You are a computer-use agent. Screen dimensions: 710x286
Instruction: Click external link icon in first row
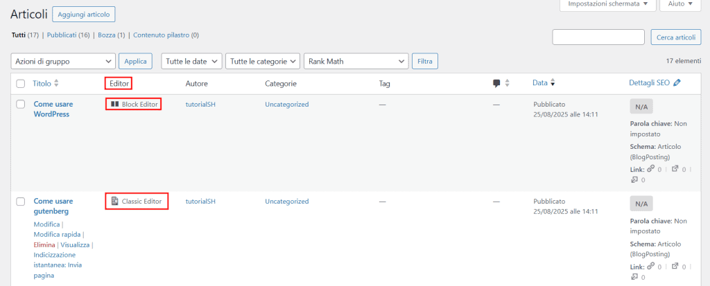point(676,169)
